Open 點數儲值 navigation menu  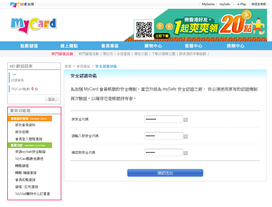(29, 46)
